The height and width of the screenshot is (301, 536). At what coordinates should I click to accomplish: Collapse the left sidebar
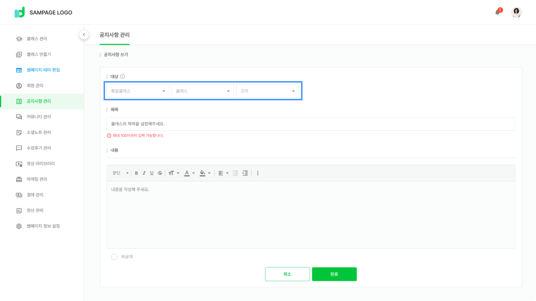[84, 34]
